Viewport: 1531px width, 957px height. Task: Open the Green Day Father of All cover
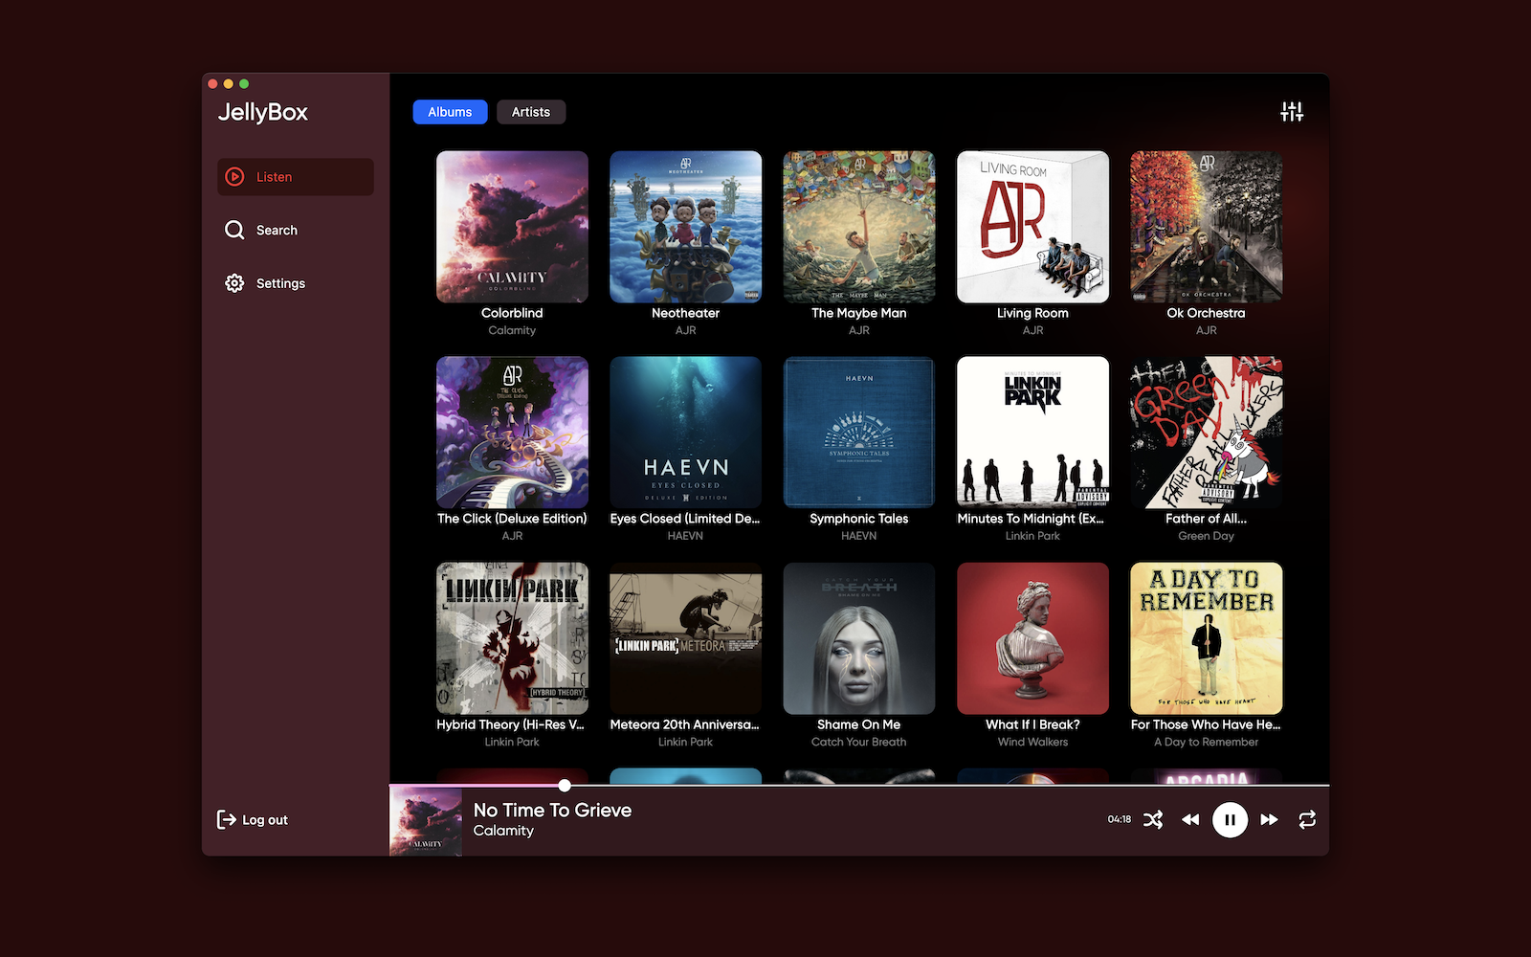click(1206, 433)
